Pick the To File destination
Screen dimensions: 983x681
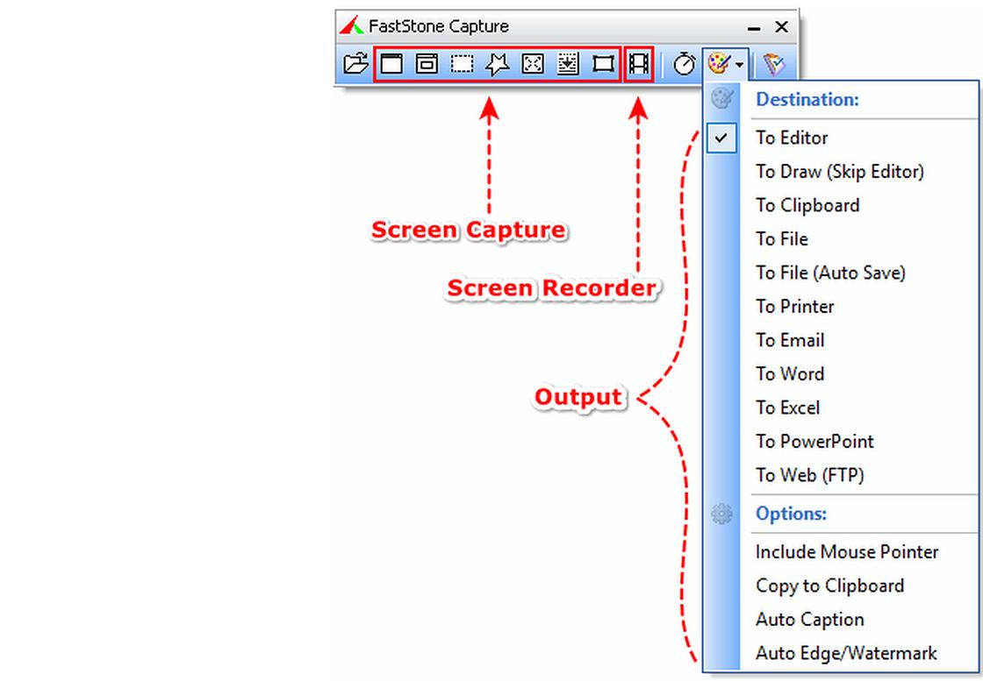(x=840, y=239)
